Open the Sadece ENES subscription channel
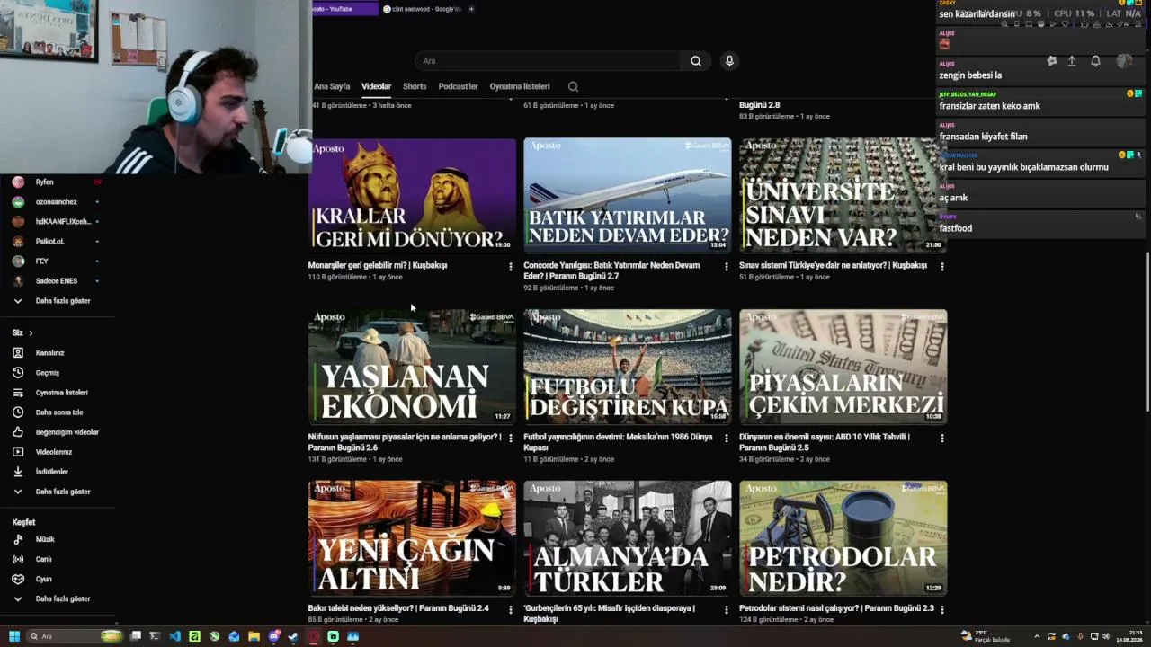Viewport: 1151px width, 647px height. tap(55, 281)
